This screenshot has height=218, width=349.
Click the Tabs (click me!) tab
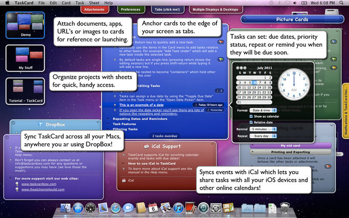tap(167, 10)
